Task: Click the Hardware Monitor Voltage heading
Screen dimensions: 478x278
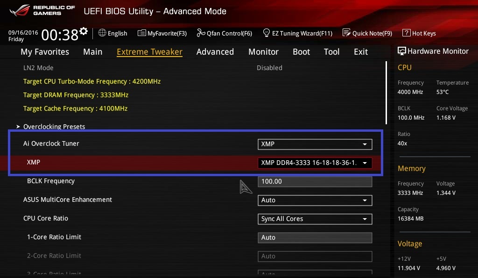Action: (x=410, y=244)
